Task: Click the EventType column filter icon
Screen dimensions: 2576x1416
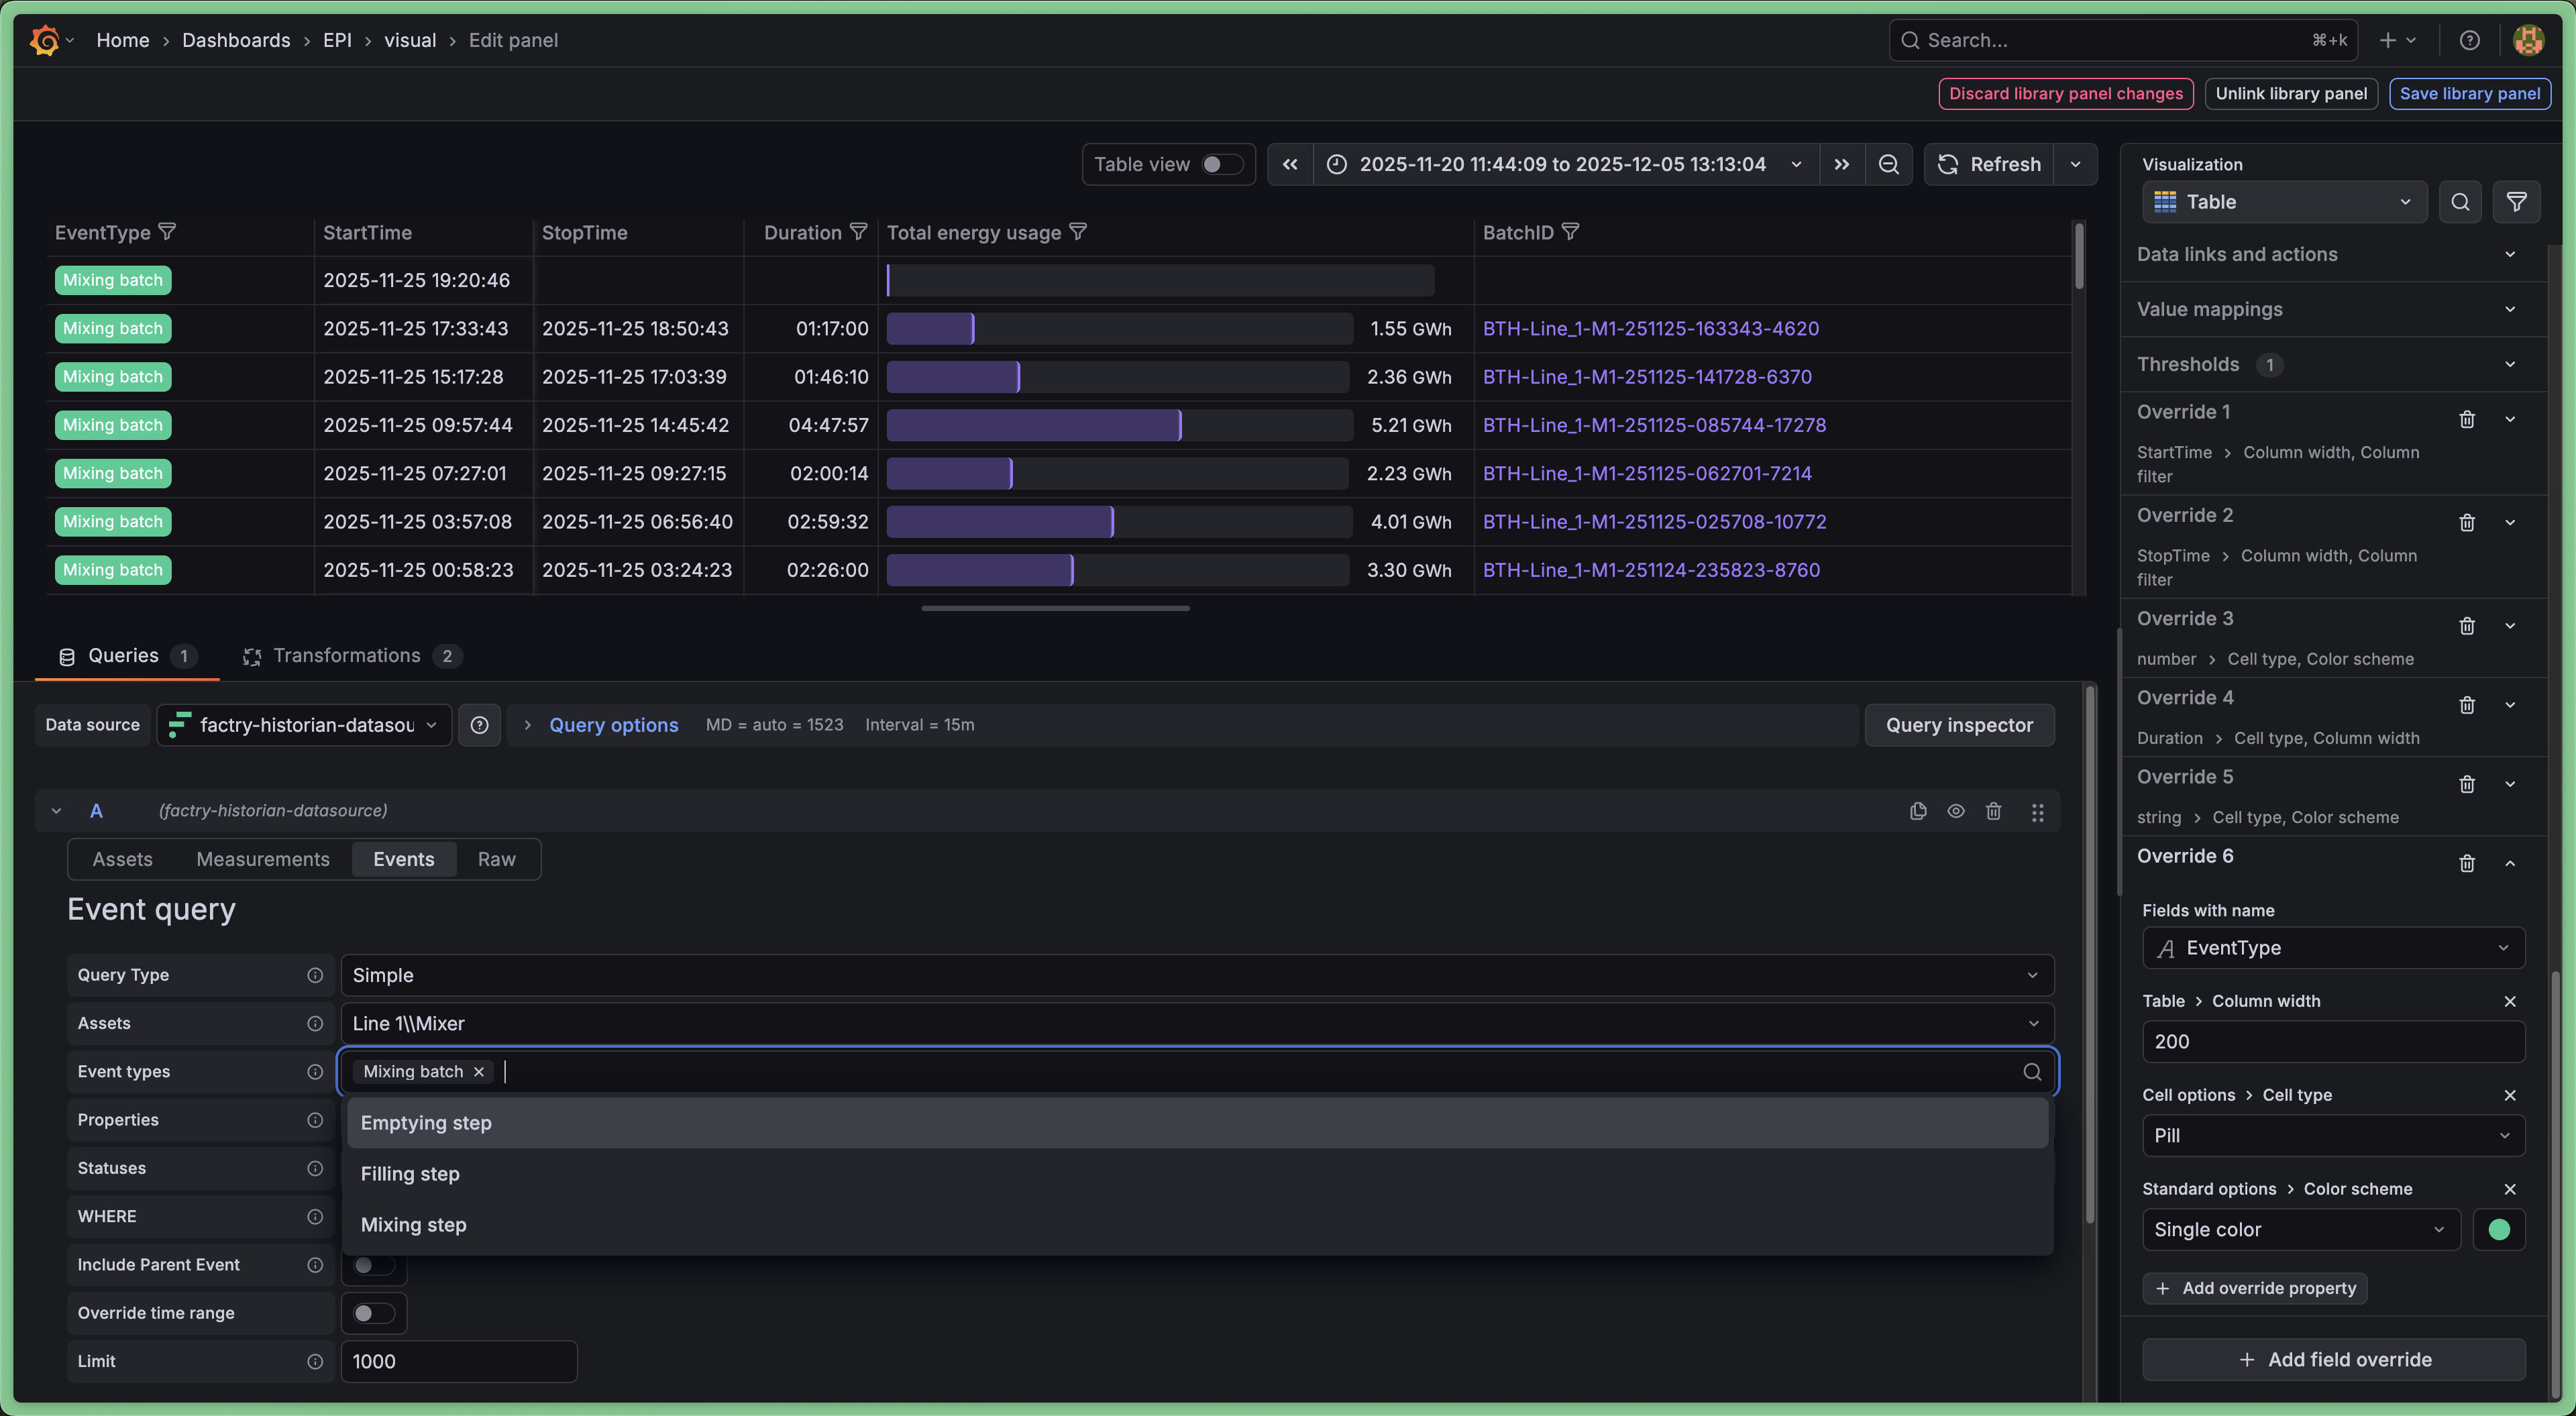Action: (167, 232)
